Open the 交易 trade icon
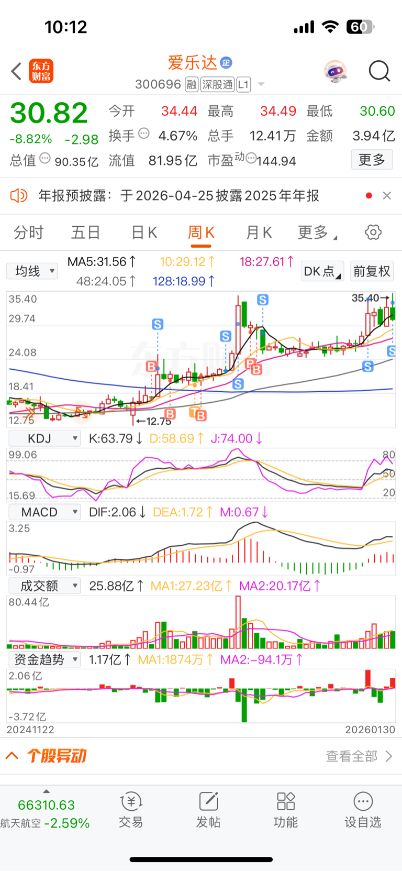The height and width of the screenshot is (871, 402). pyautogui.click(x=131, y=810)
